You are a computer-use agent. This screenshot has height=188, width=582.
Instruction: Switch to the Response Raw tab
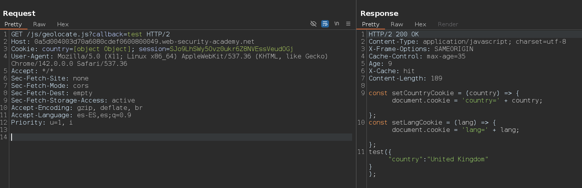click(397, 24)
